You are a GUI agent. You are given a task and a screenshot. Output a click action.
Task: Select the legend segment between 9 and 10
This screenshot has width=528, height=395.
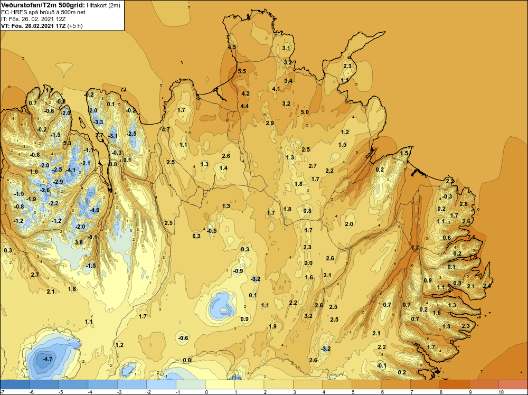coord(484,384)
